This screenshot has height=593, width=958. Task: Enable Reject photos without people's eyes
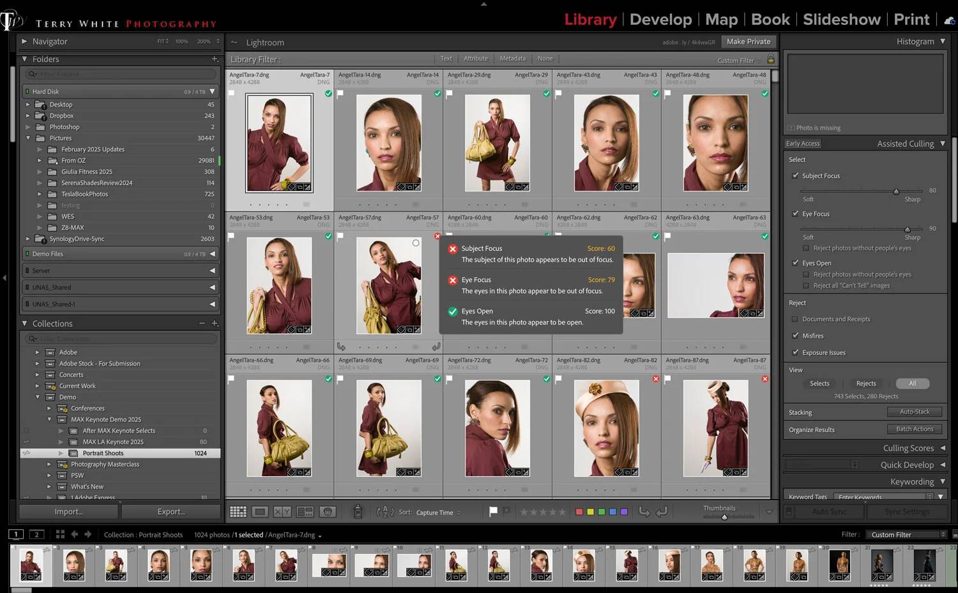806,248
